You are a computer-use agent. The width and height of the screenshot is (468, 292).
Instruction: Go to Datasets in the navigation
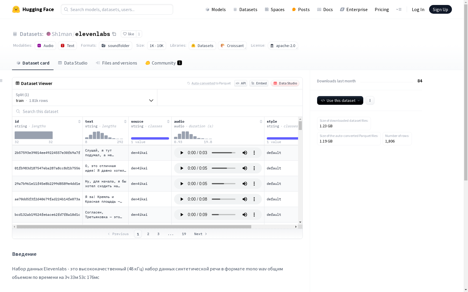click(x=245, y=9)
